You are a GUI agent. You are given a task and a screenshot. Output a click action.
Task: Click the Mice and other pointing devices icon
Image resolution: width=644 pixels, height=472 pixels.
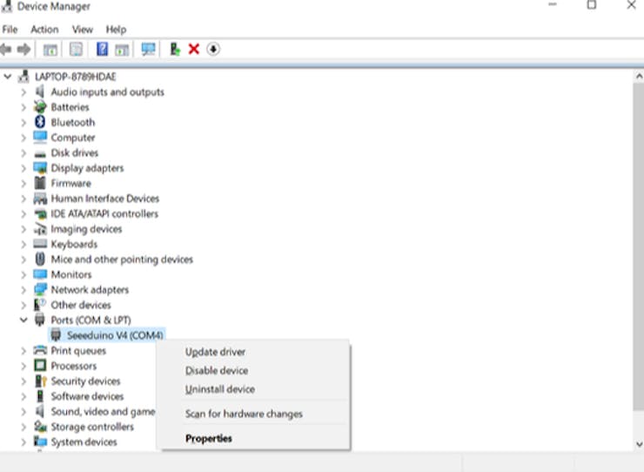click(x=40, y=259)
